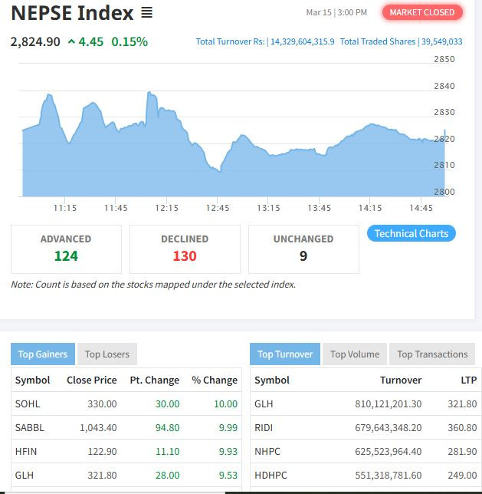Screen dimensions: 482x494
Task: Open the Top Volume tab
Action: (354, 354)
